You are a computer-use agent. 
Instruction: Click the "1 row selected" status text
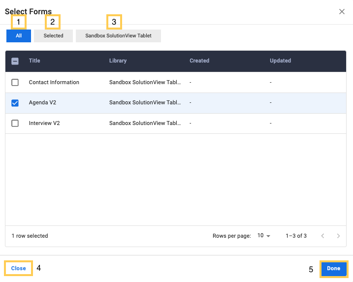coord(30,236)
